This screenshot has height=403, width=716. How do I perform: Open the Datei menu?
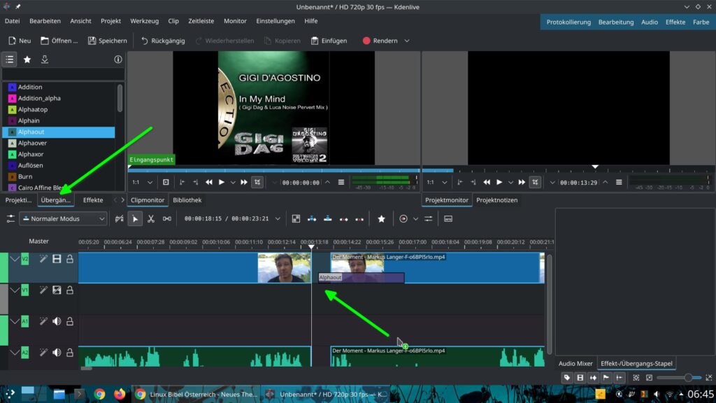(x=13, y=21)
